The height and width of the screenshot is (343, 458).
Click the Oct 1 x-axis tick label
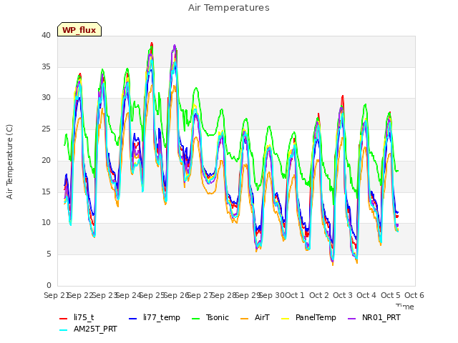pos(295,295)
